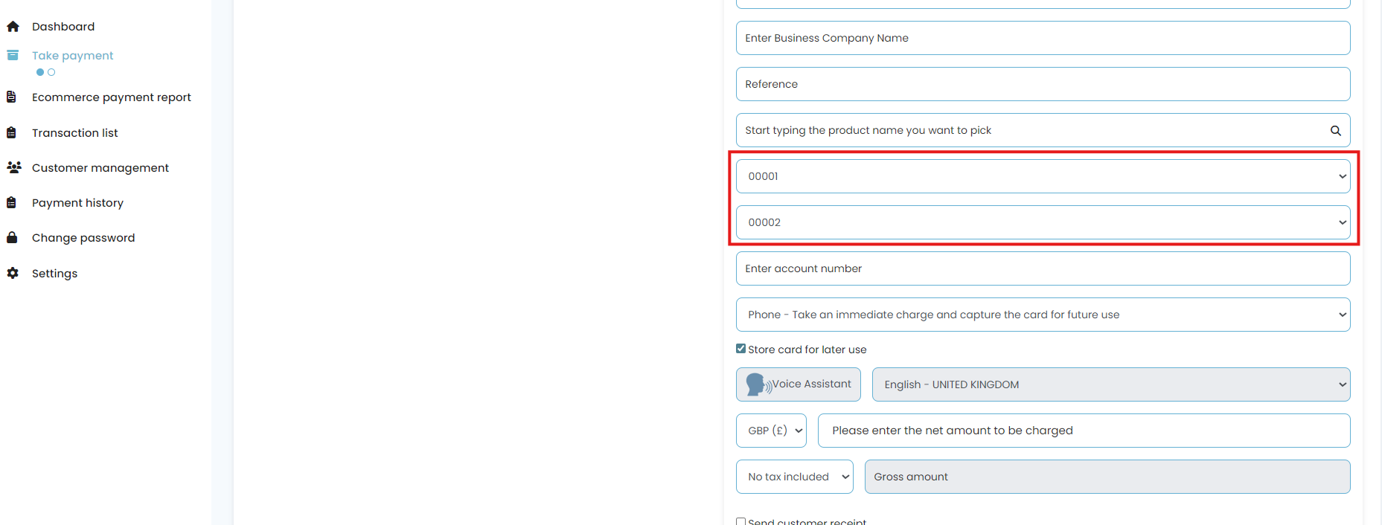Tick the Send customer receipt checkbox
The image size is (1382, 525).
coord(740,521)
